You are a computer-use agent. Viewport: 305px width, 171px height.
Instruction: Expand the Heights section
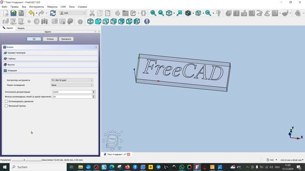coord(50,65)
